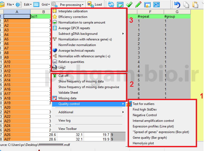Click the blue refresh arrows icon
219x151 pixels.
point(111,5)
